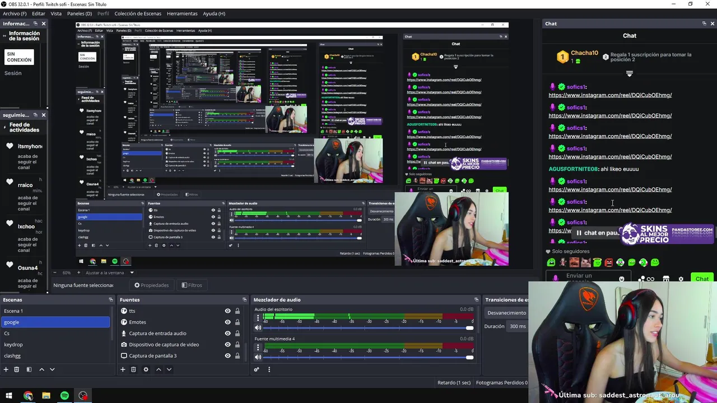Open File Explorer from the taskbar

pos(46,396)
